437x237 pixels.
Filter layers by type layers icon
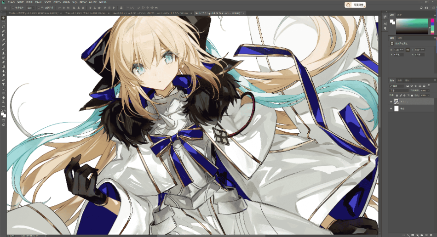(415, 86)
